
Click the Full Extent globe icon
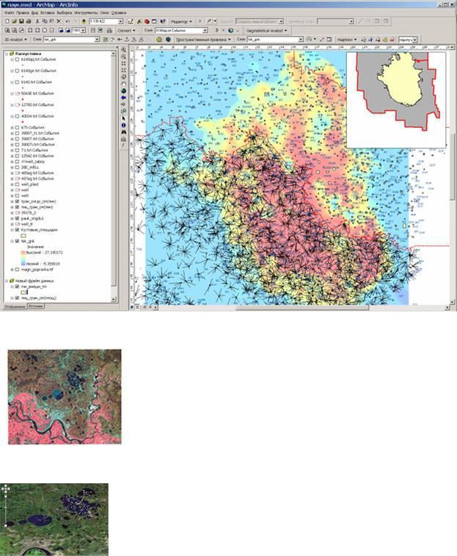point(124,91)
